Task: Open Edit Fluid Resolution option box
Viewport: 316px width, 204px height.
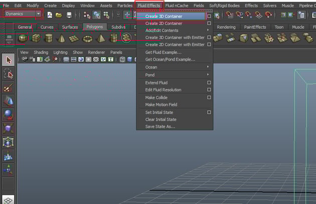Action: coord(209,90)
